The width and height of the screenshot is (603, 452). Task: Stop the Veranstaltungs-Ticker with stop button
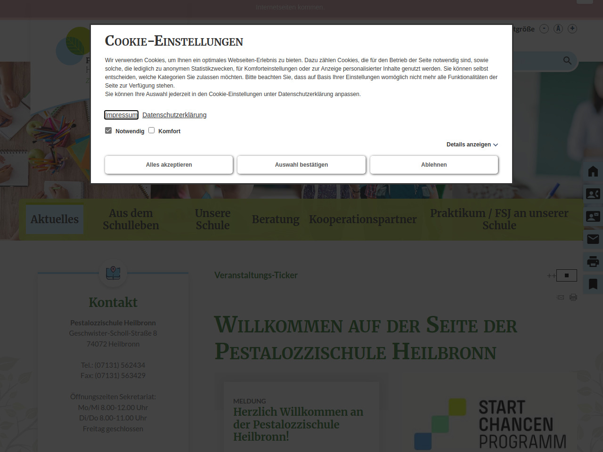point(567,275)
